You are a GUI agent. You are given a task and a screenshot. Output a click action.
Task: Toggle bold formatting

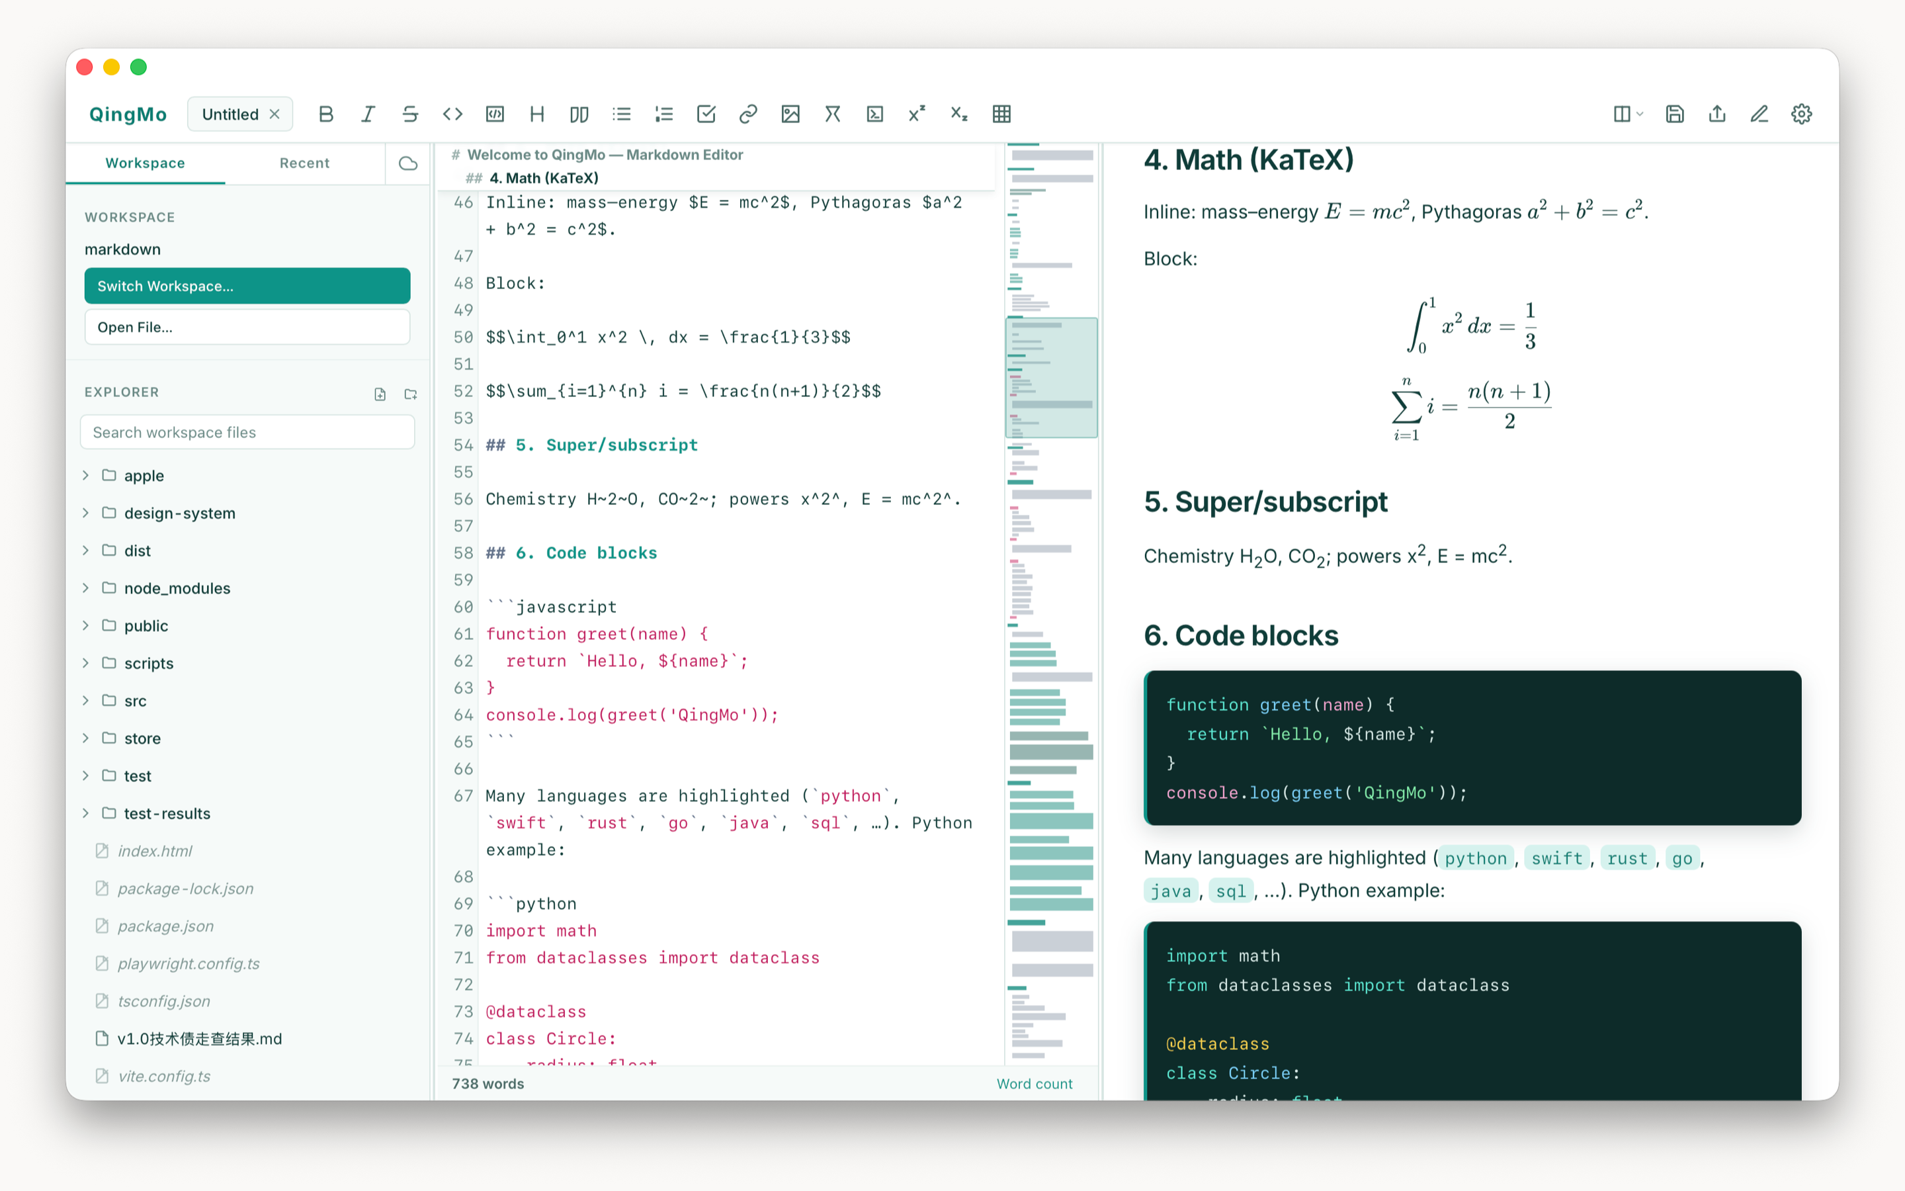[326, 114]
